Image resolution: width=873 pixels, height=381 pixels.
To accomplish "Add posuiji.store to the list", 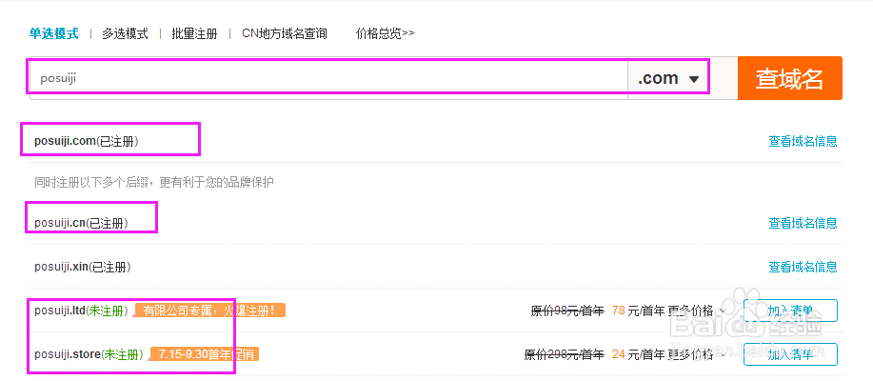I will 789,354.
